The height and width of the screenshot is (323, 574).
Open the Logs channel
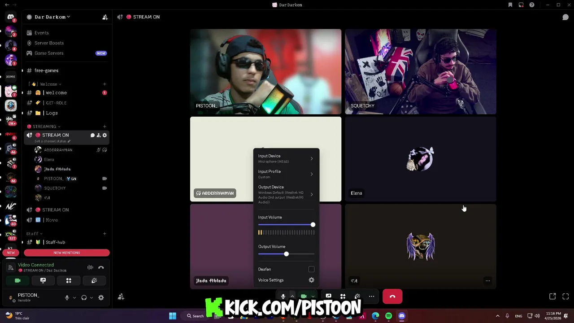click(66, 113)
